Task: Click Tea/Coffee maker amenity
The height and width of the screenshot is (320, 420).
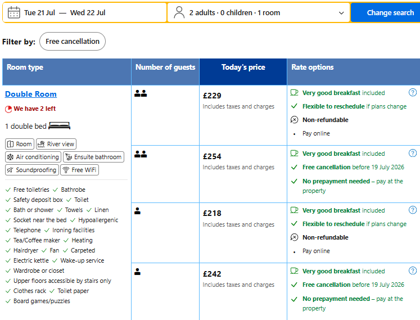Action: coord(37,240)
